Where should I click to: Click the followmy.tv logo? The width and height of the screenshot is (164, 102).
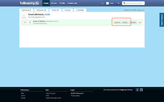pos(29,3)
